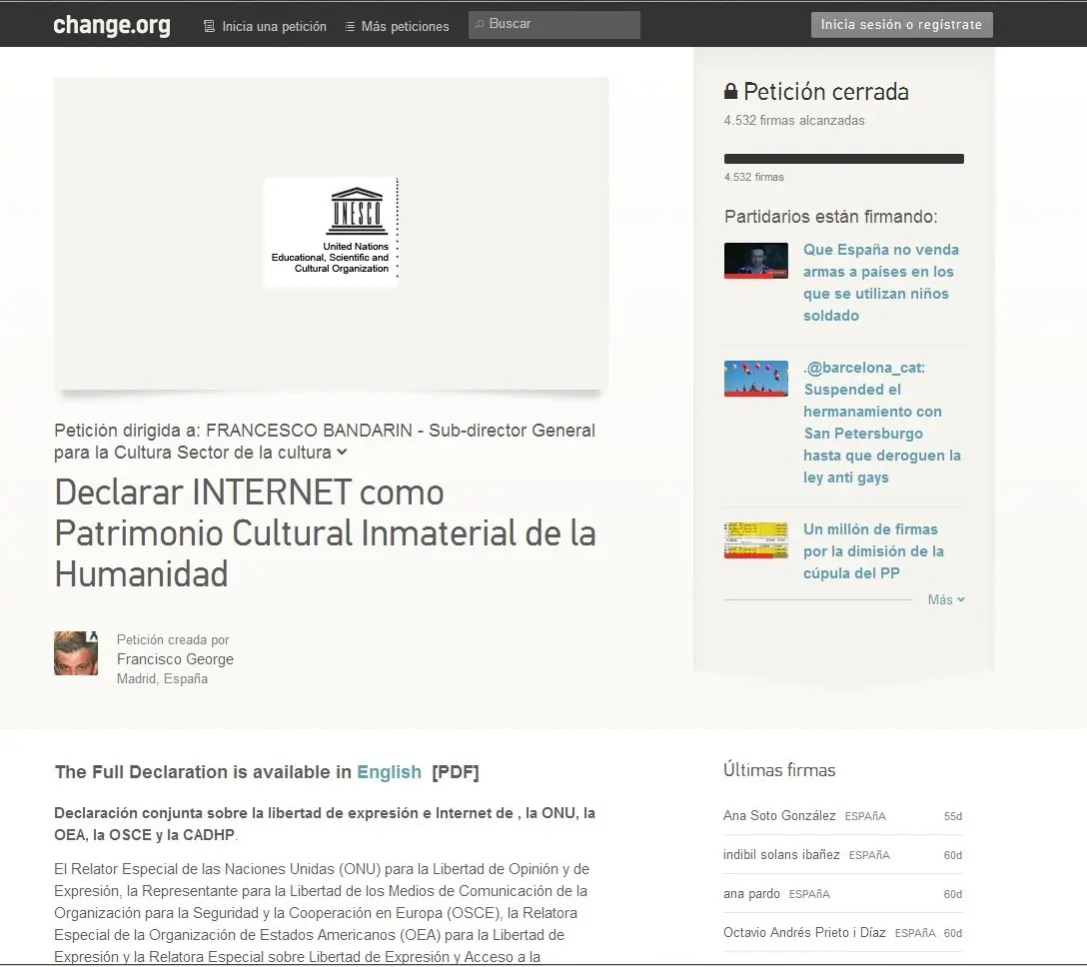
Task: Click signer name indibil solans ibañez
Action: (x=781, y=855)
